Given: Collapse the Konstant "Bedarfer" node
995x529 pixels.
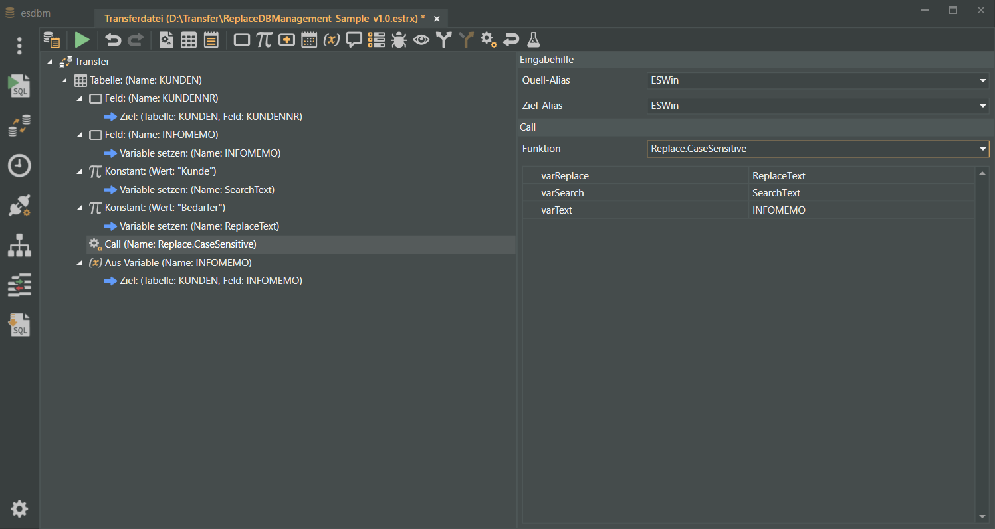Looking at the screenshot, I should 80,208.
